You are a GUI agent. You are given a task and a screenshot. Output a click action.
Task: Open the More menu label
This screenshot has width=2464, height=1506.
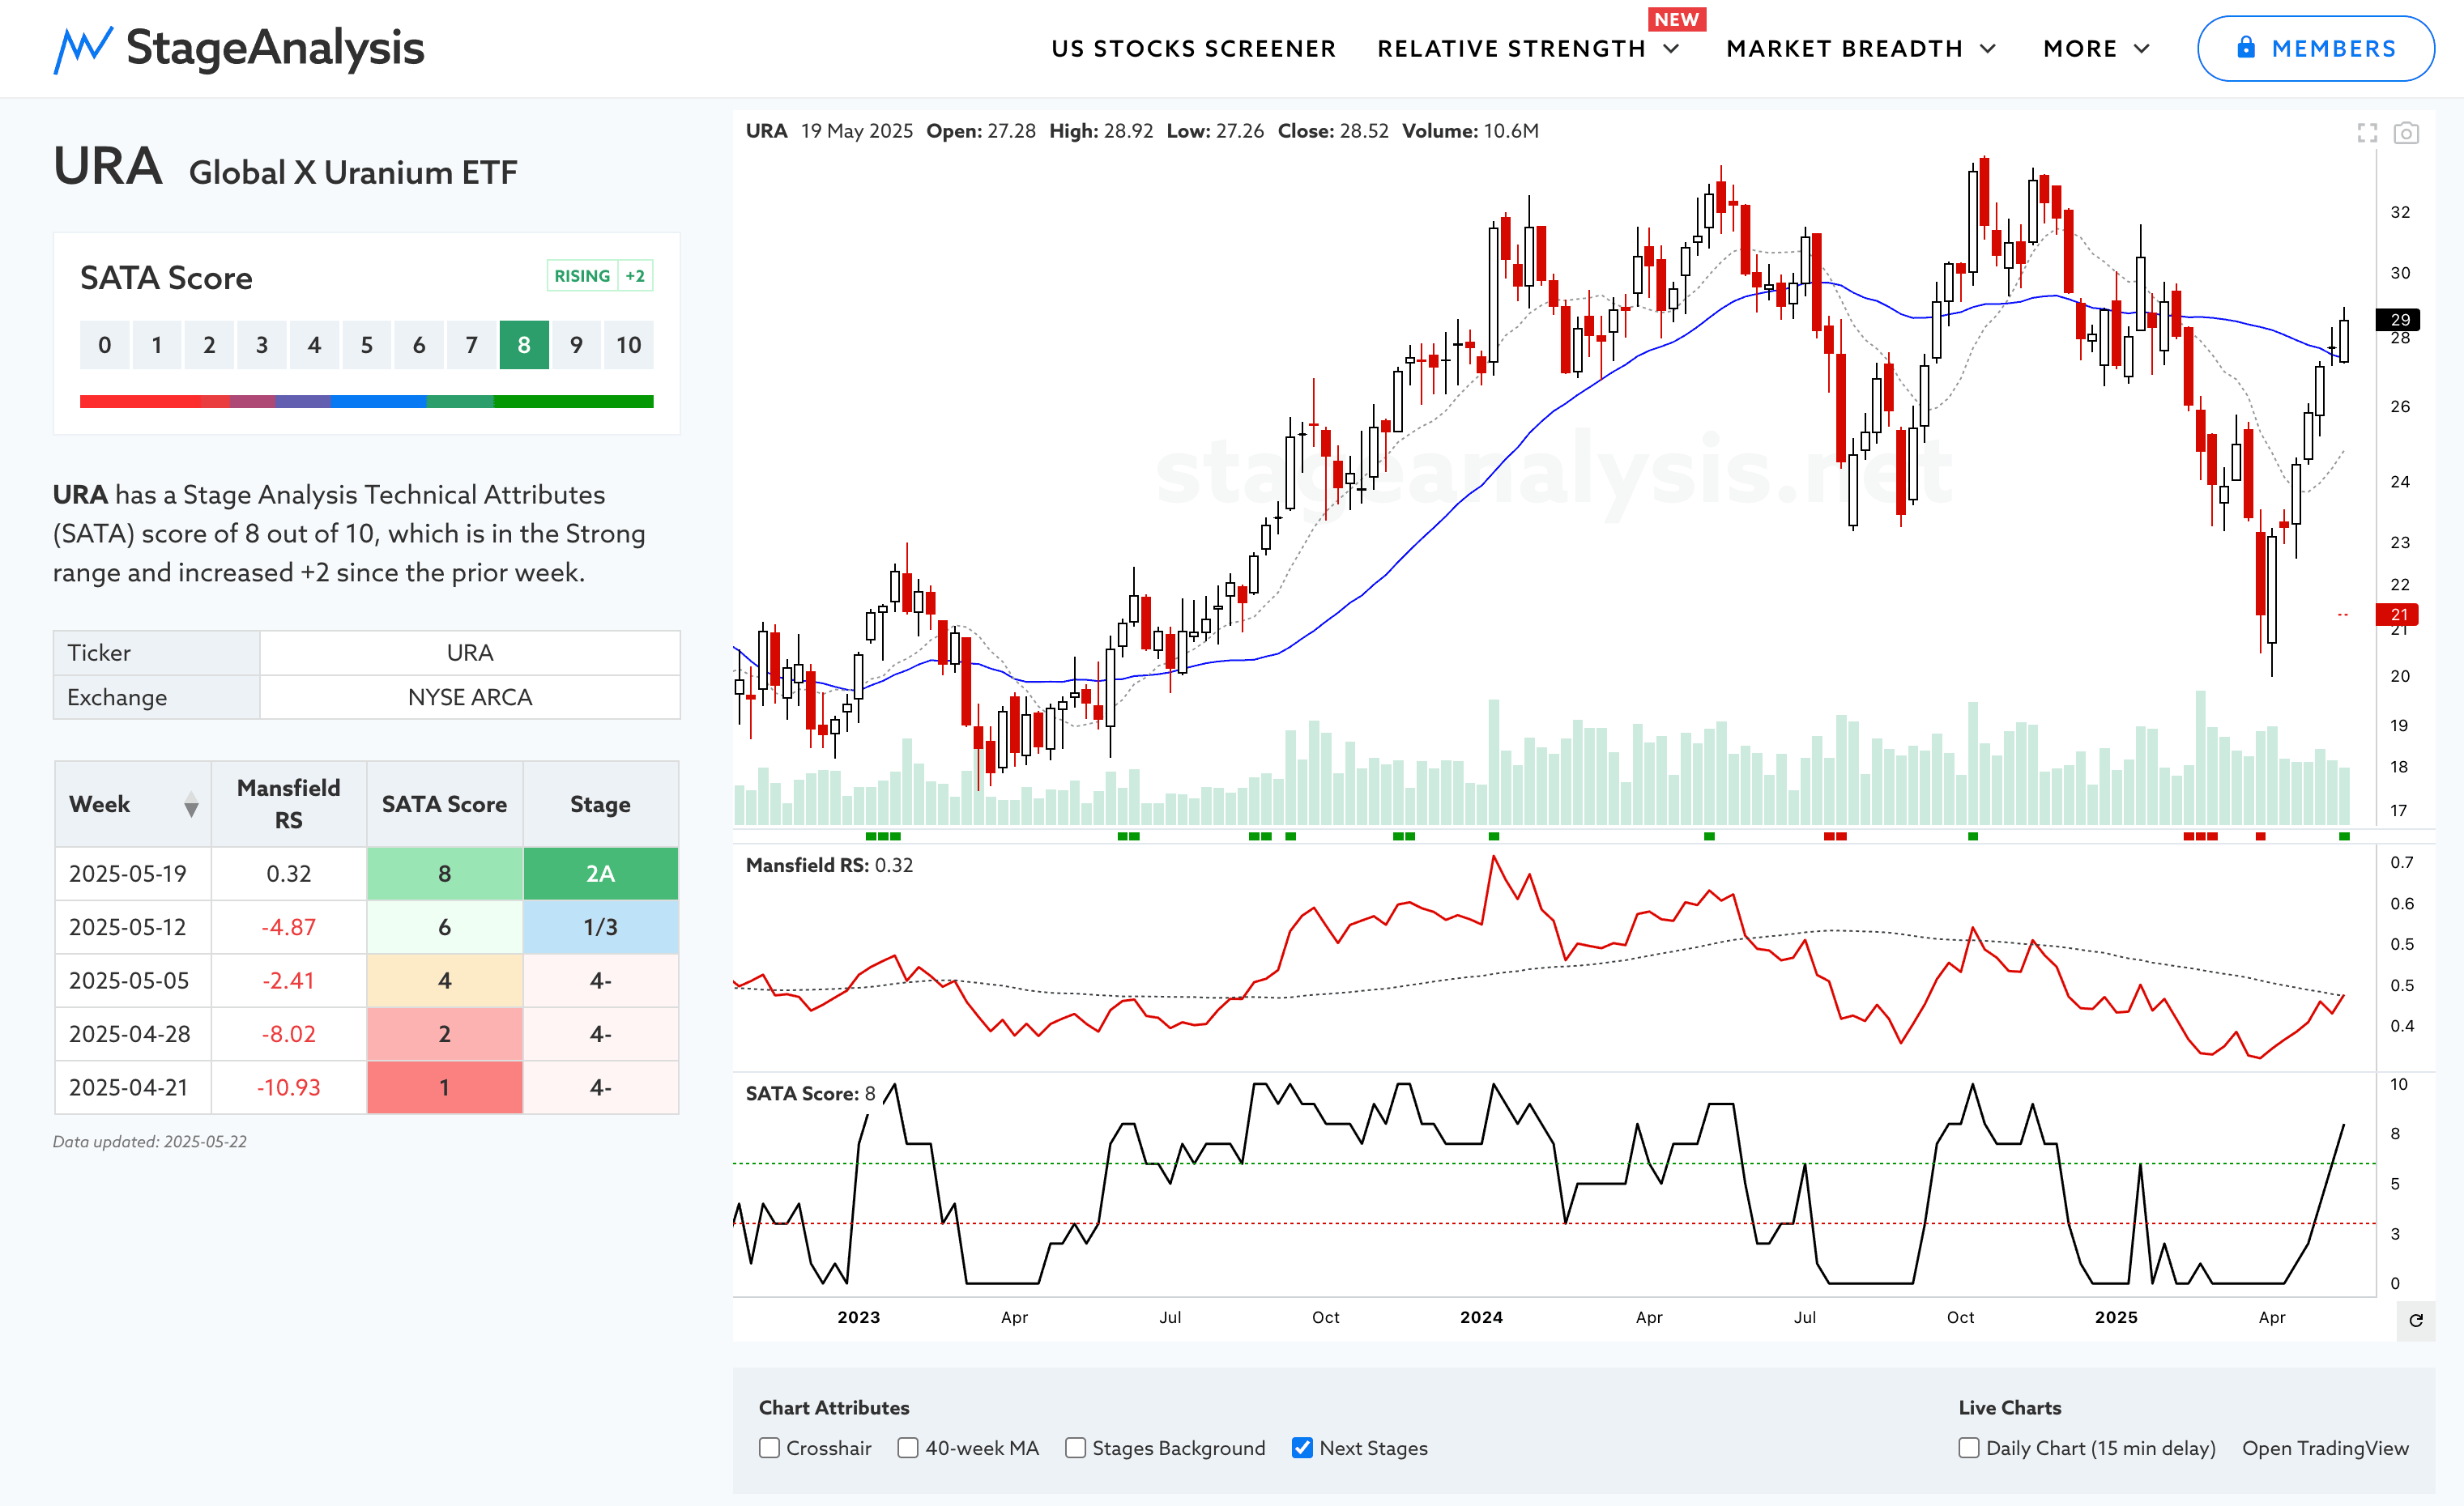point(2080,49)
